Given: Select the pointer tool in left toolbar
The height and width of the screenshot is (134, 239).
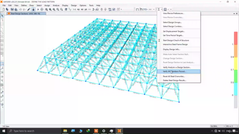Looking at the screenshot, I should [x=2, y=16].
